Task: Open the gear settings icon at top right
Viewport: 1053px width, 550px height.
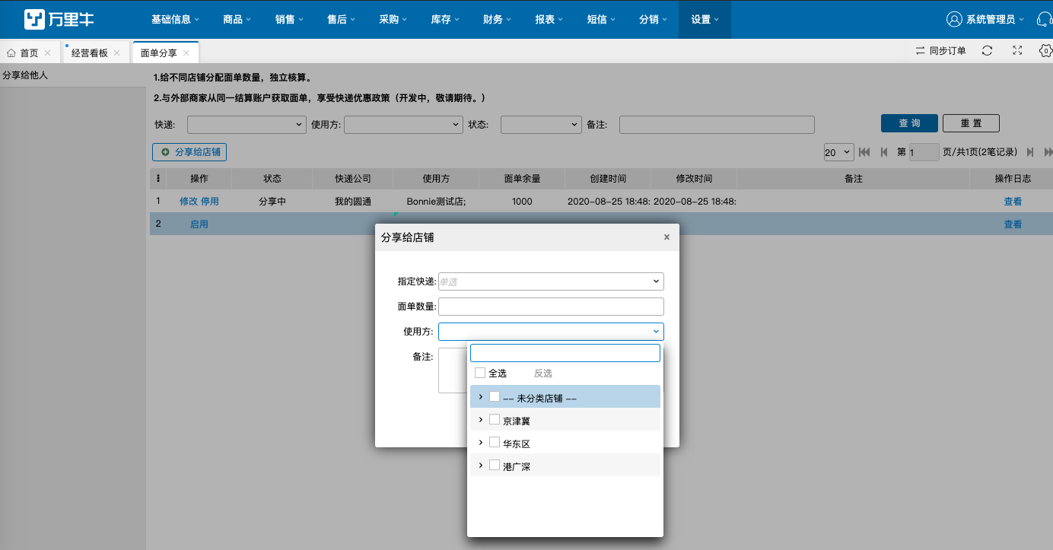Action: pos(1045,51)
